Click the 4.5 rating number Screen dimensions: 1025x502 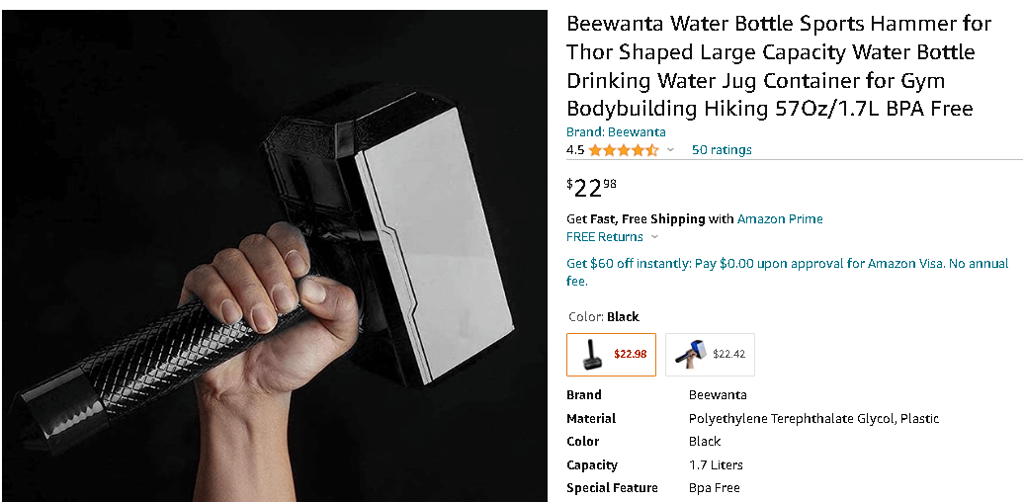pyautogui.click(x=575, y=150)
